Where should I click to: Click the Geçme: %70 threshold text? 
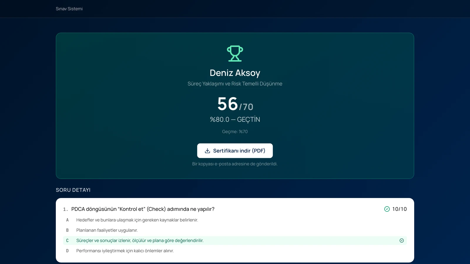pyautogui.click(x=235, y=132)
